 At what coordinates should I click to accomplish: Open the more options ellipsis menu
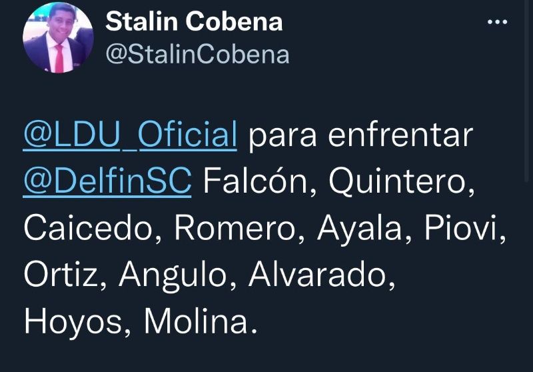pyautogui.click(x=497, y=22)
